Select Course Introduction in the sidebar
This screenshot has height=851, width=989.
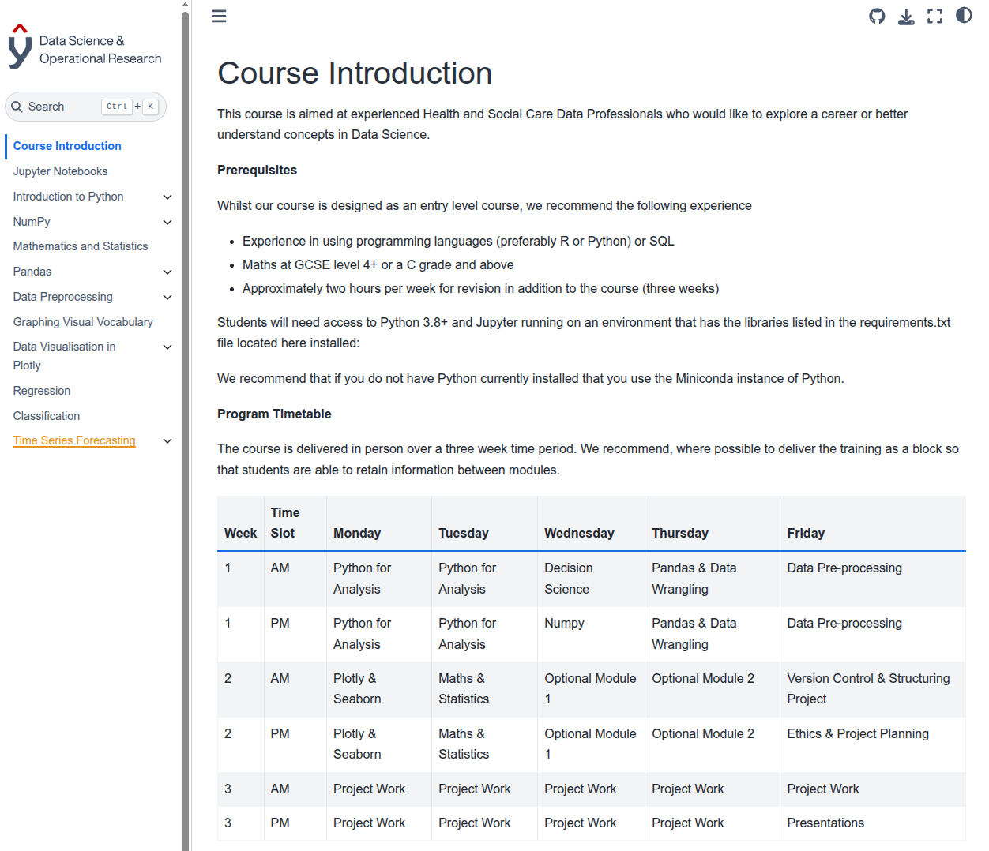[x=66, y=146]
